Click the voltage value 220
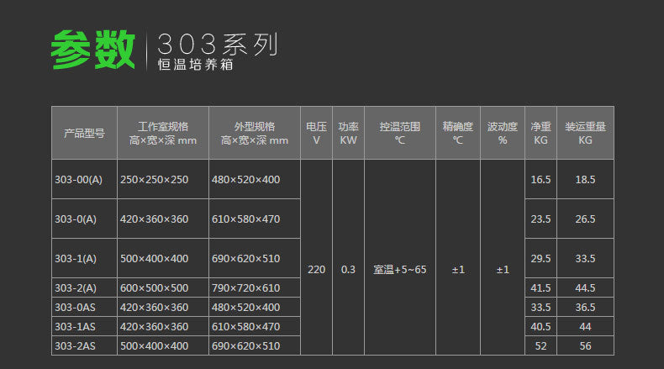The height and width of the screenshot is (369, 664). click(316, 270)
